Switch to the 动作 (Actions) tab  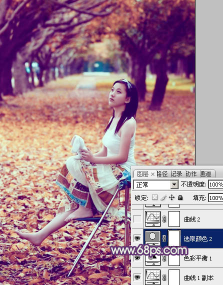pyautogui.click(x=191, y=174)
